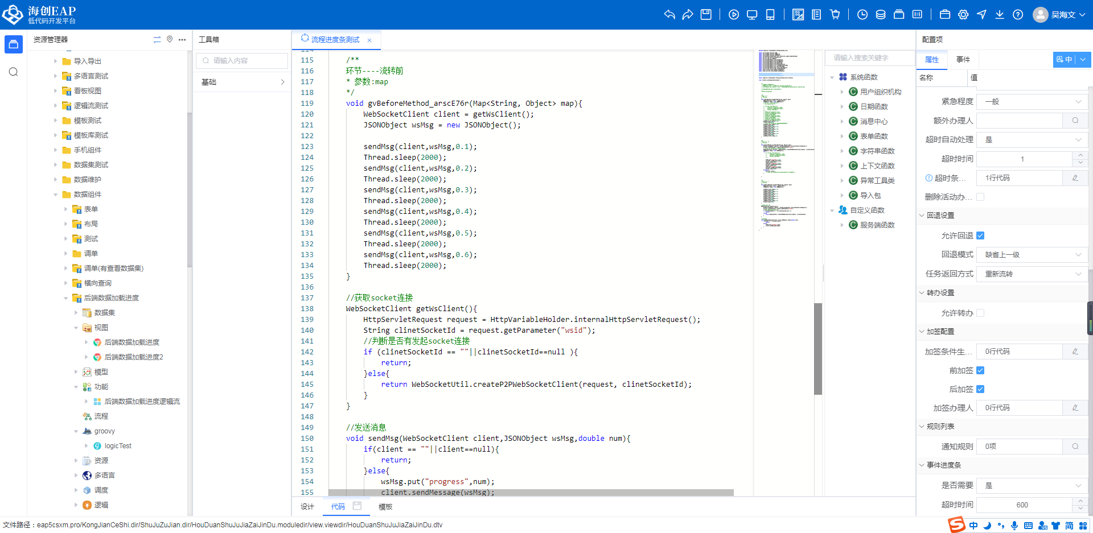Expand the 模板测试 folder in tree

click(56, 121)
